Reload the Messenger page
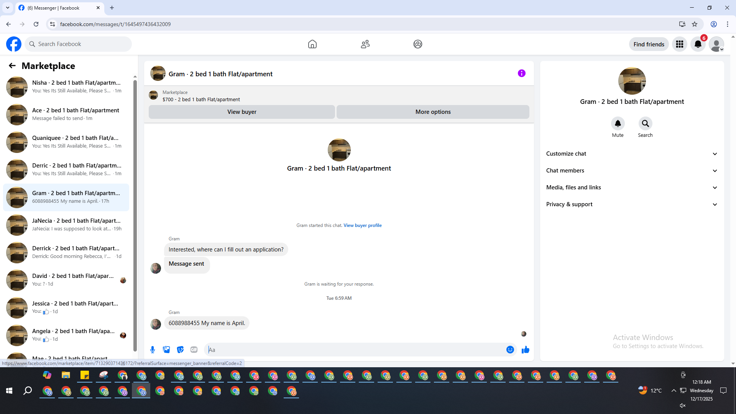Screen dimensions: 736x414 pos(36,24)
